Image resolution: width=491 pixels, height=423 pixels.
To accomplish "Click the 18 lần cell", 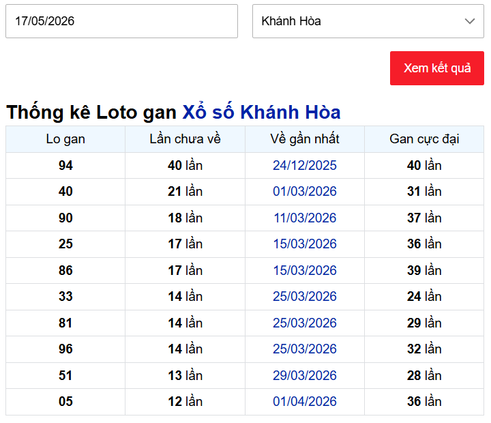I will click(185, 218).
